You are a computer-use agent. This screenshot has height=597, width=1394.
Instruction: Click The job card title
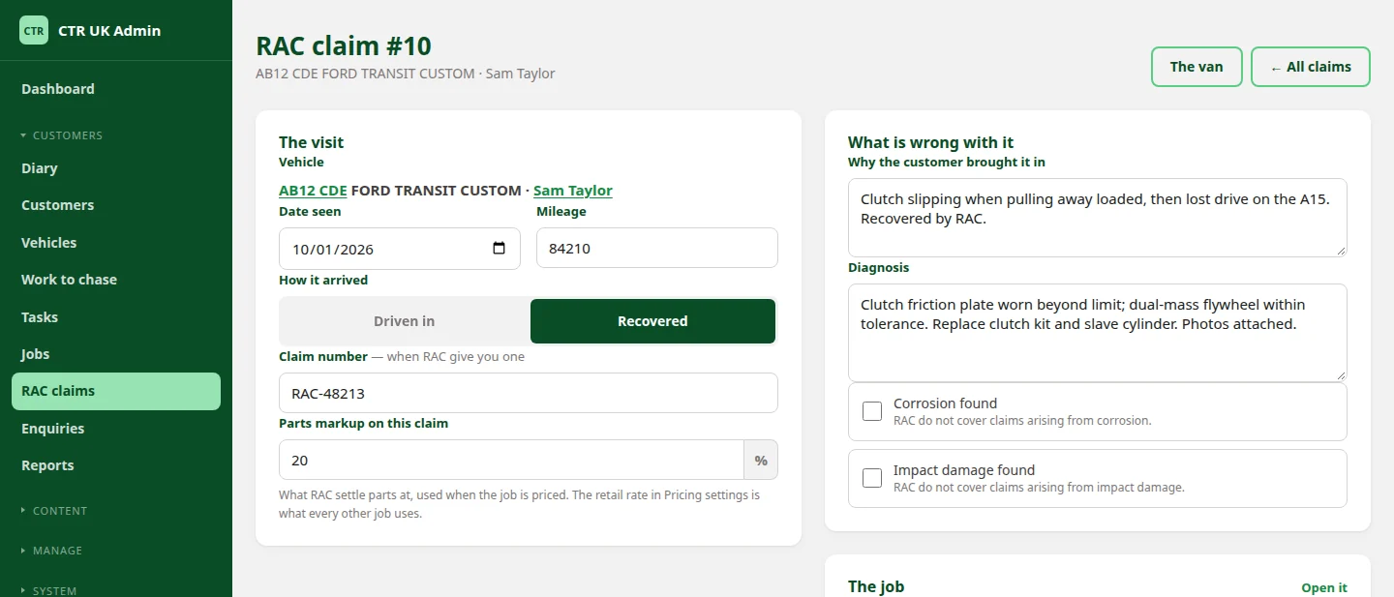coord(876,586)
